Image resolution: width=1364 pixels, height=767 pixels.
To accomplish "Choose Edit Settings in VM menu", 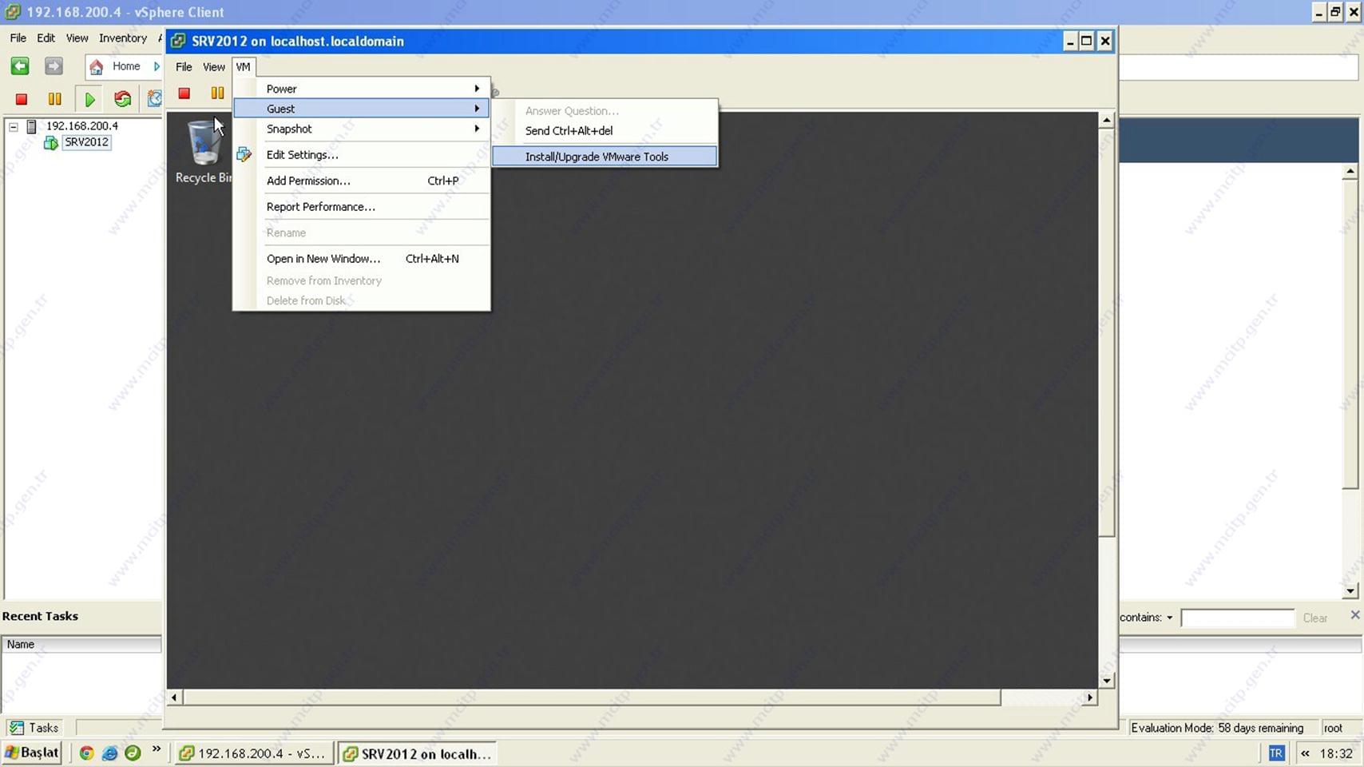I will [362, 155].
